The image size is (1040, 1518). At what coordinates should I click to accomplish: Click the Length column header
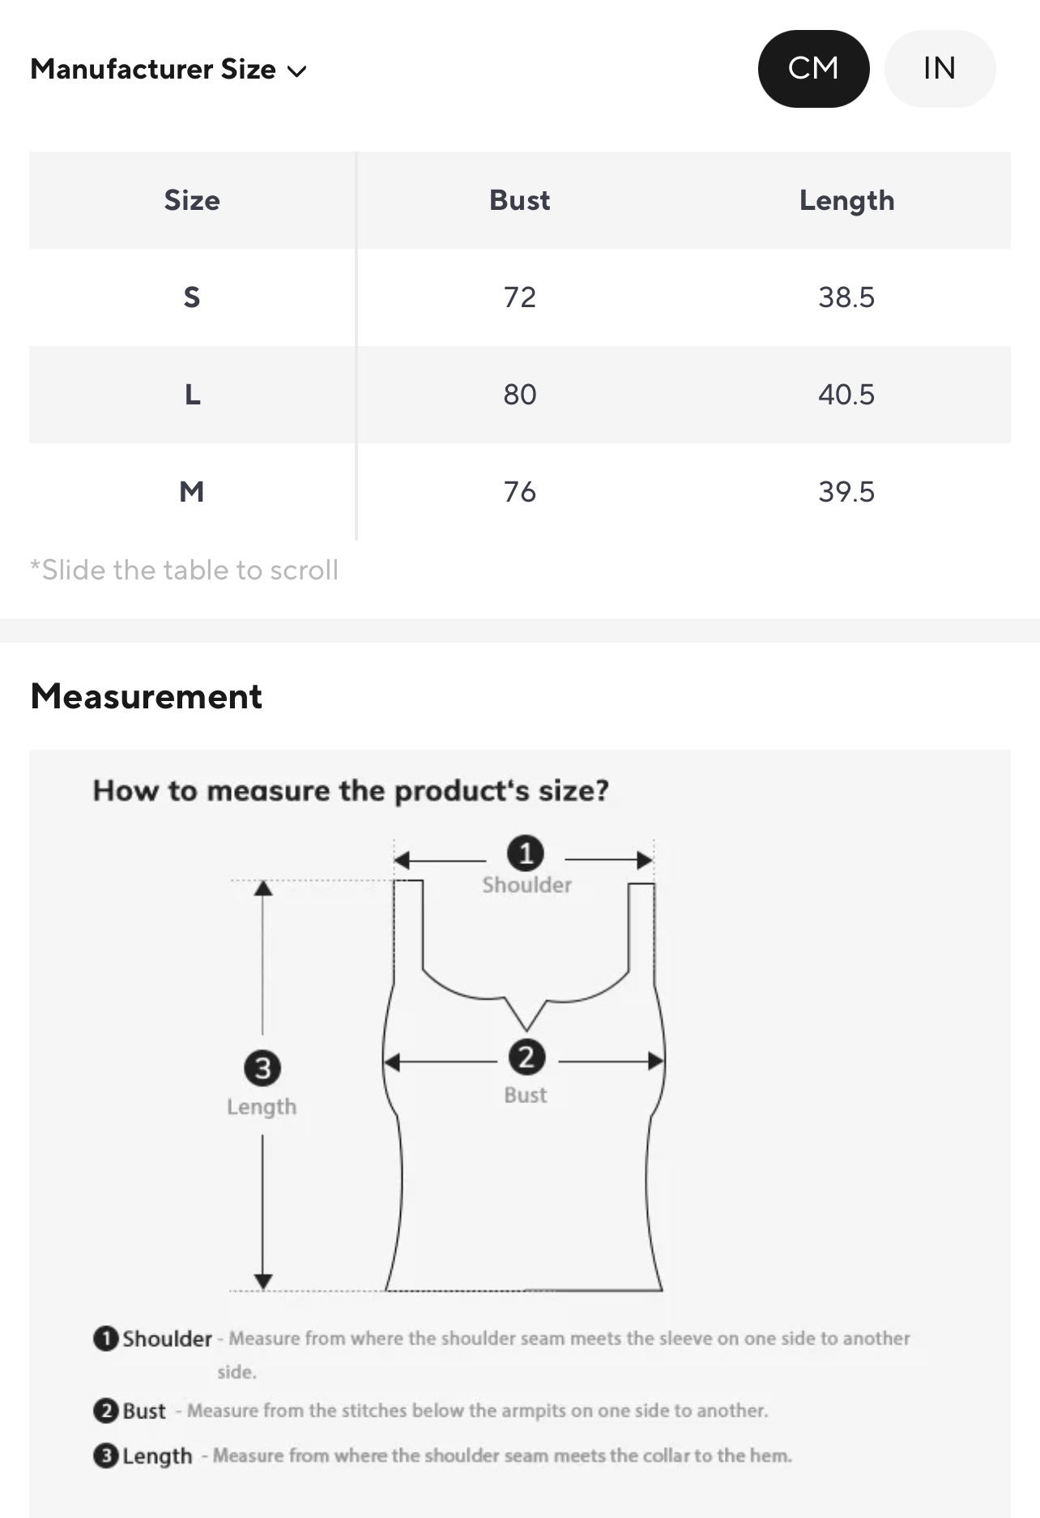[846, 200]
